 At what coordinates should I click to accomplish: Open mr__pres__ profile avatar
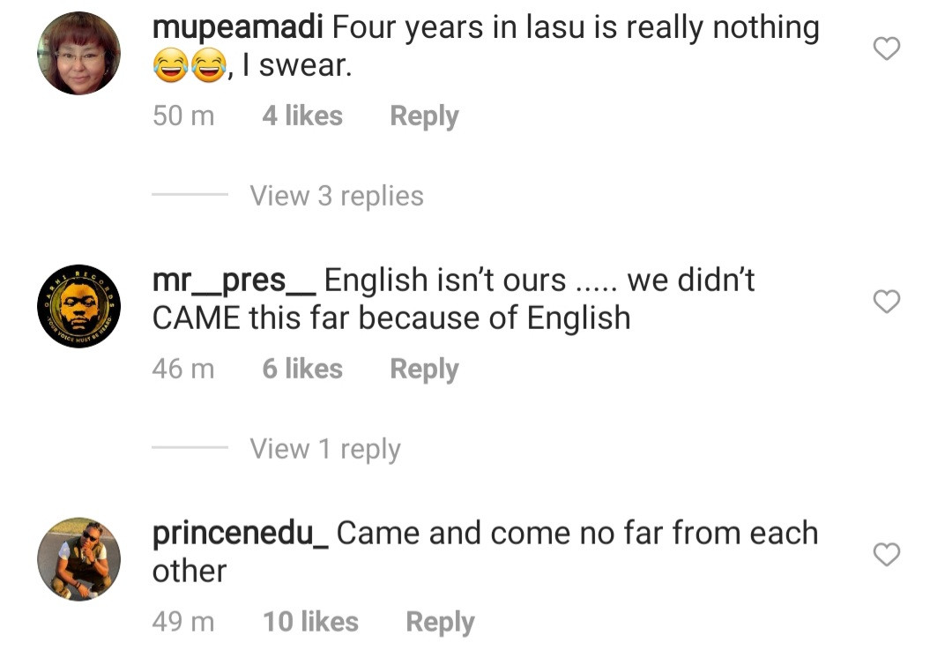click(78, 306)
